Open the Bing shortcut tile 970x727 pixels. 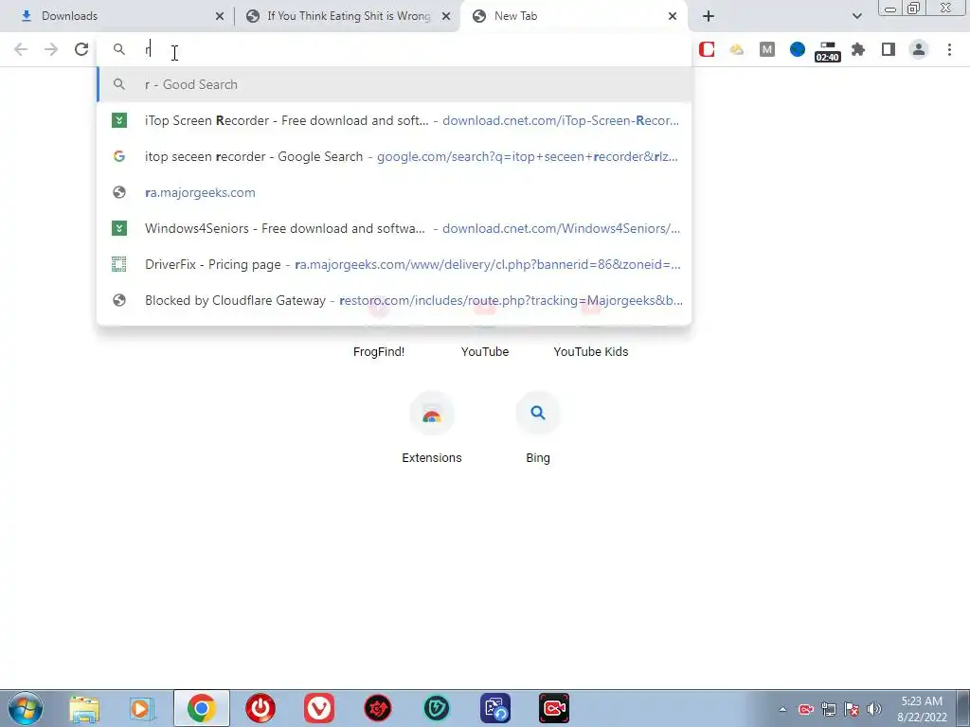tap(538, 428)
